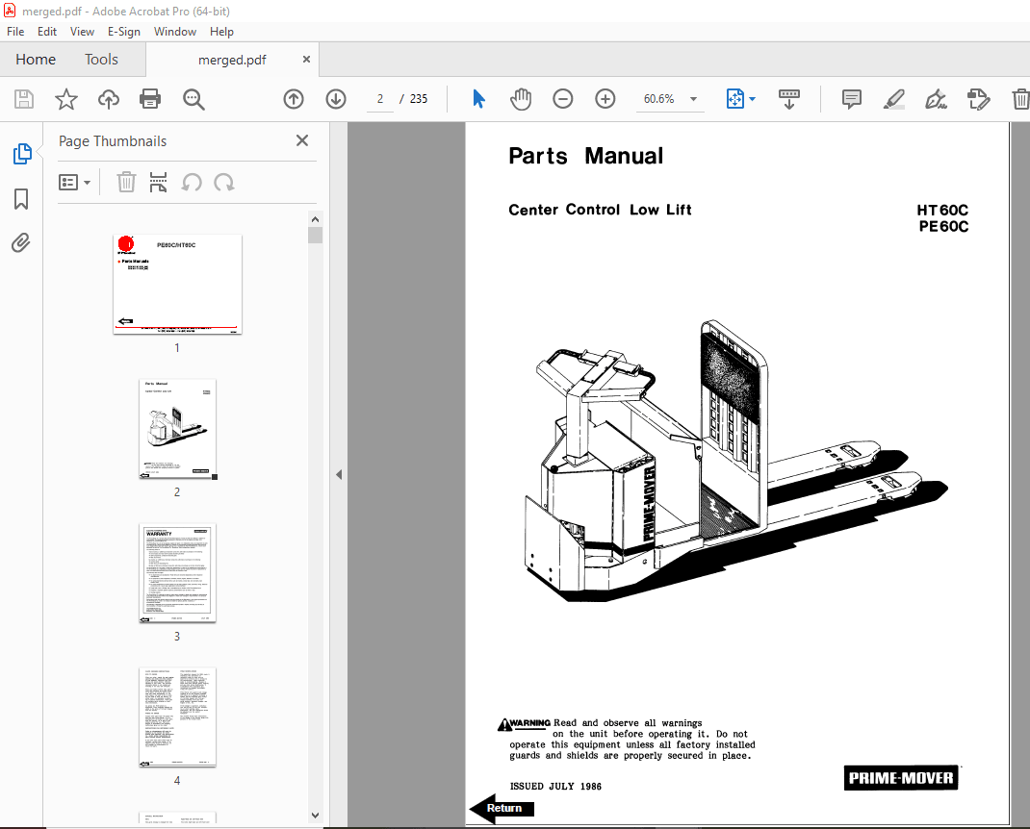Open the E-Sign menu
This screenshot has height=829, width=1030.
pyautogui.click(x=124, y=31)
